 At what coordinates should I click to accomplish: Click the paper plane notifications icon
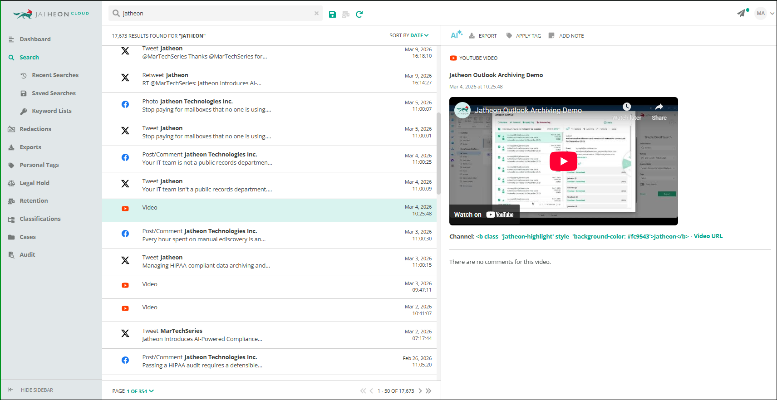tap(742, 13)
